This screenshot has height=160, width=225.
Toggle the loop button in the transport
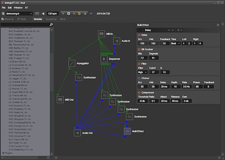click(x=79, y=13)
